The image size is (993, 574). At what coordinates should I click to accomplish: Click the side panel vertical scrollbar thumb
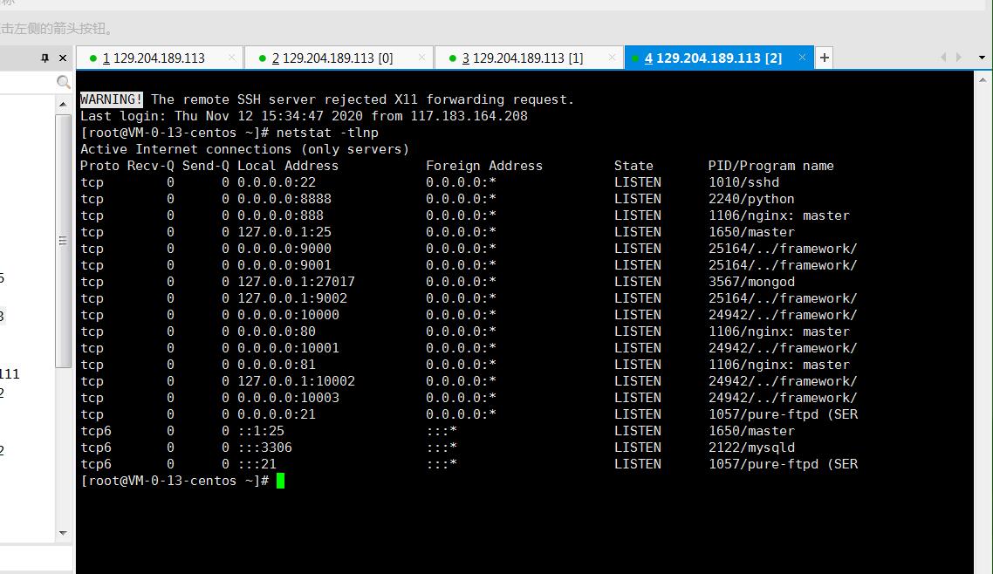pyautogui.click(x=63, y=240)
